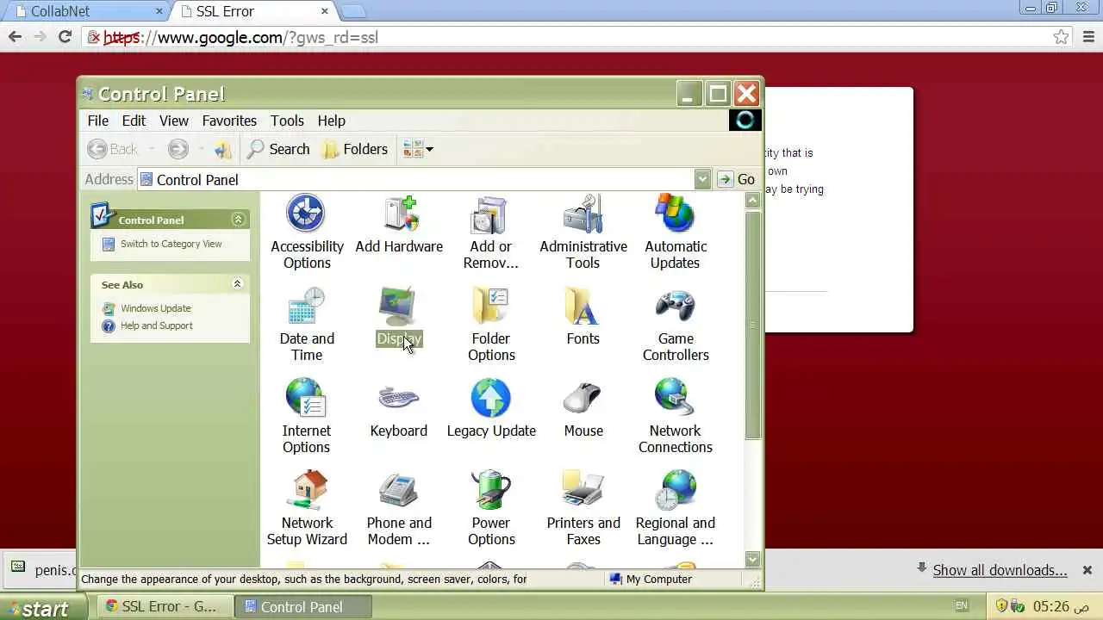Open Network Setup Wizard icon
Screen dimensions: 1103x620
coord(307,508)
